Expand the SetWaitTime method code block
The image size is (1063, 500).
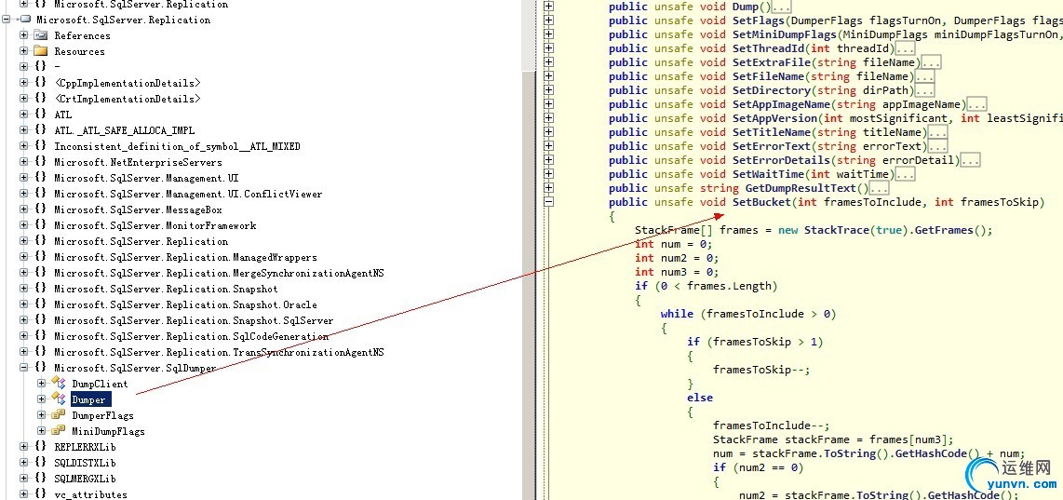[549, 174]
